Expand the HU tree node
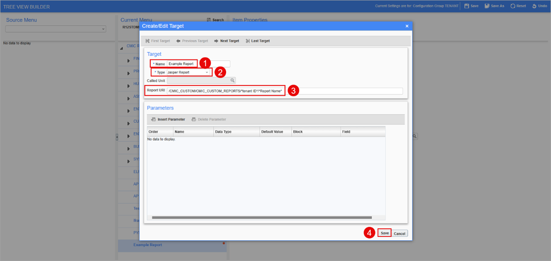This screenshot has height=261, width=551. (x=128, y=86)
